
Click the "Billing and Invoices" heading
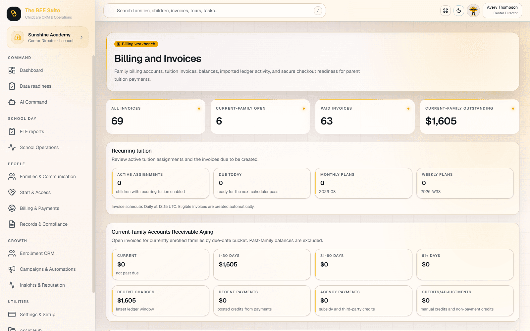[158, 59]
